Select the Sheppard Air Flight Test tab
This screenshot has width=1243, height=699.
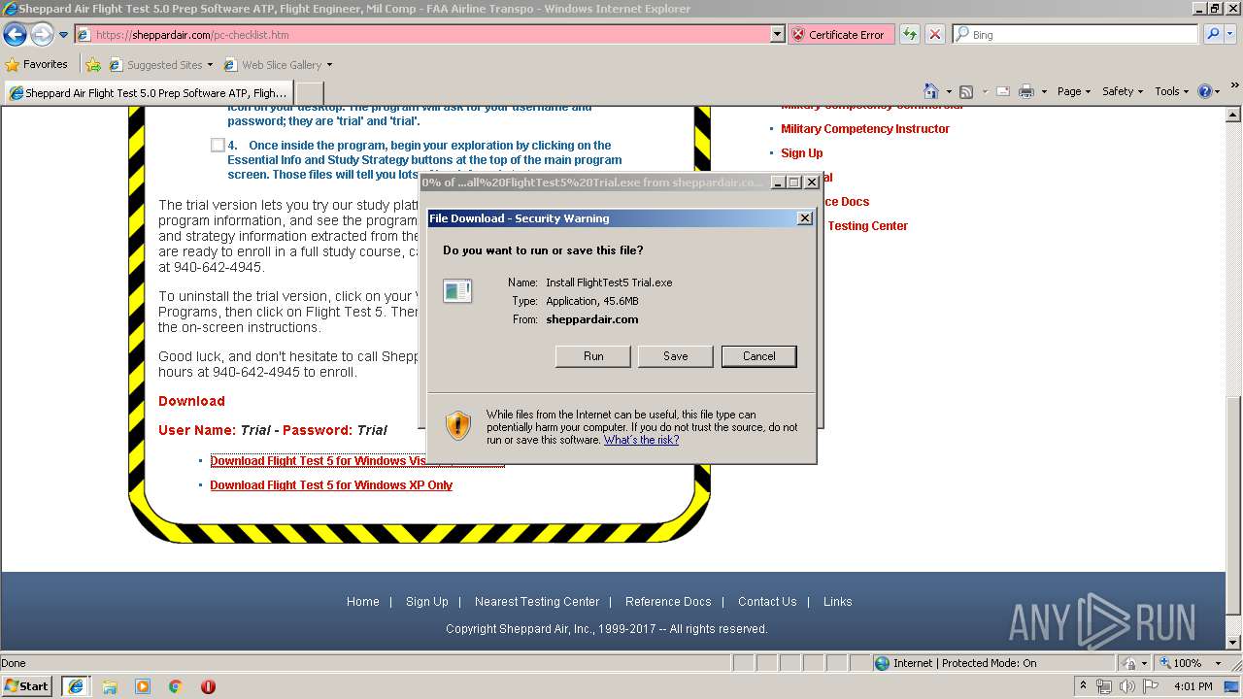(x=149, y=93)
